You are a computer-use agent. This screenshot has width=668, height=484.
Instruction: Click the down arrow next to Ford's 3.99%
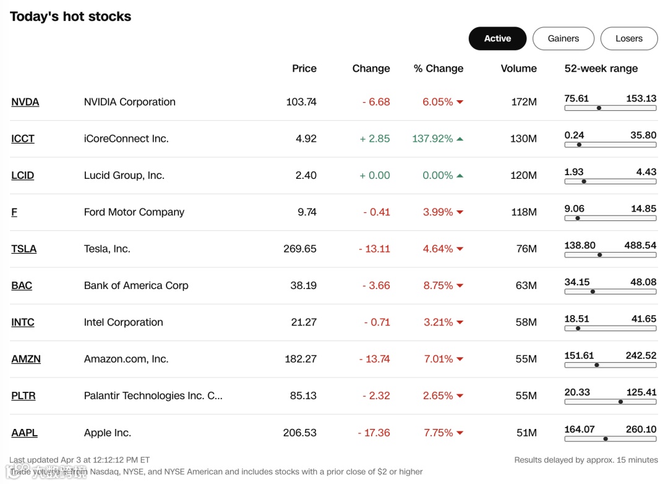460,212
